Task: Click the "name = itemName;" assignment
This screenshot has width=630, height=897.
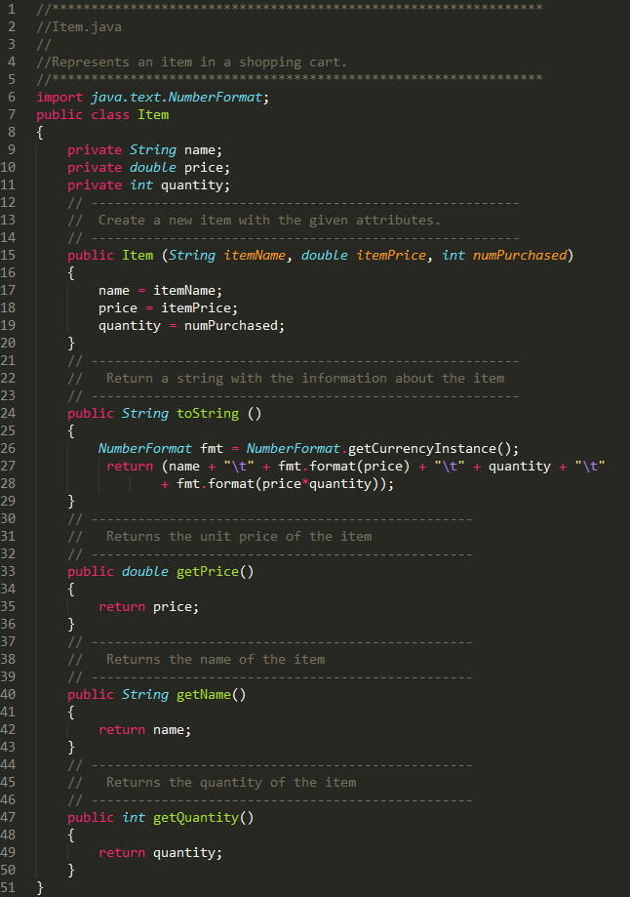Action: point(160,291)
